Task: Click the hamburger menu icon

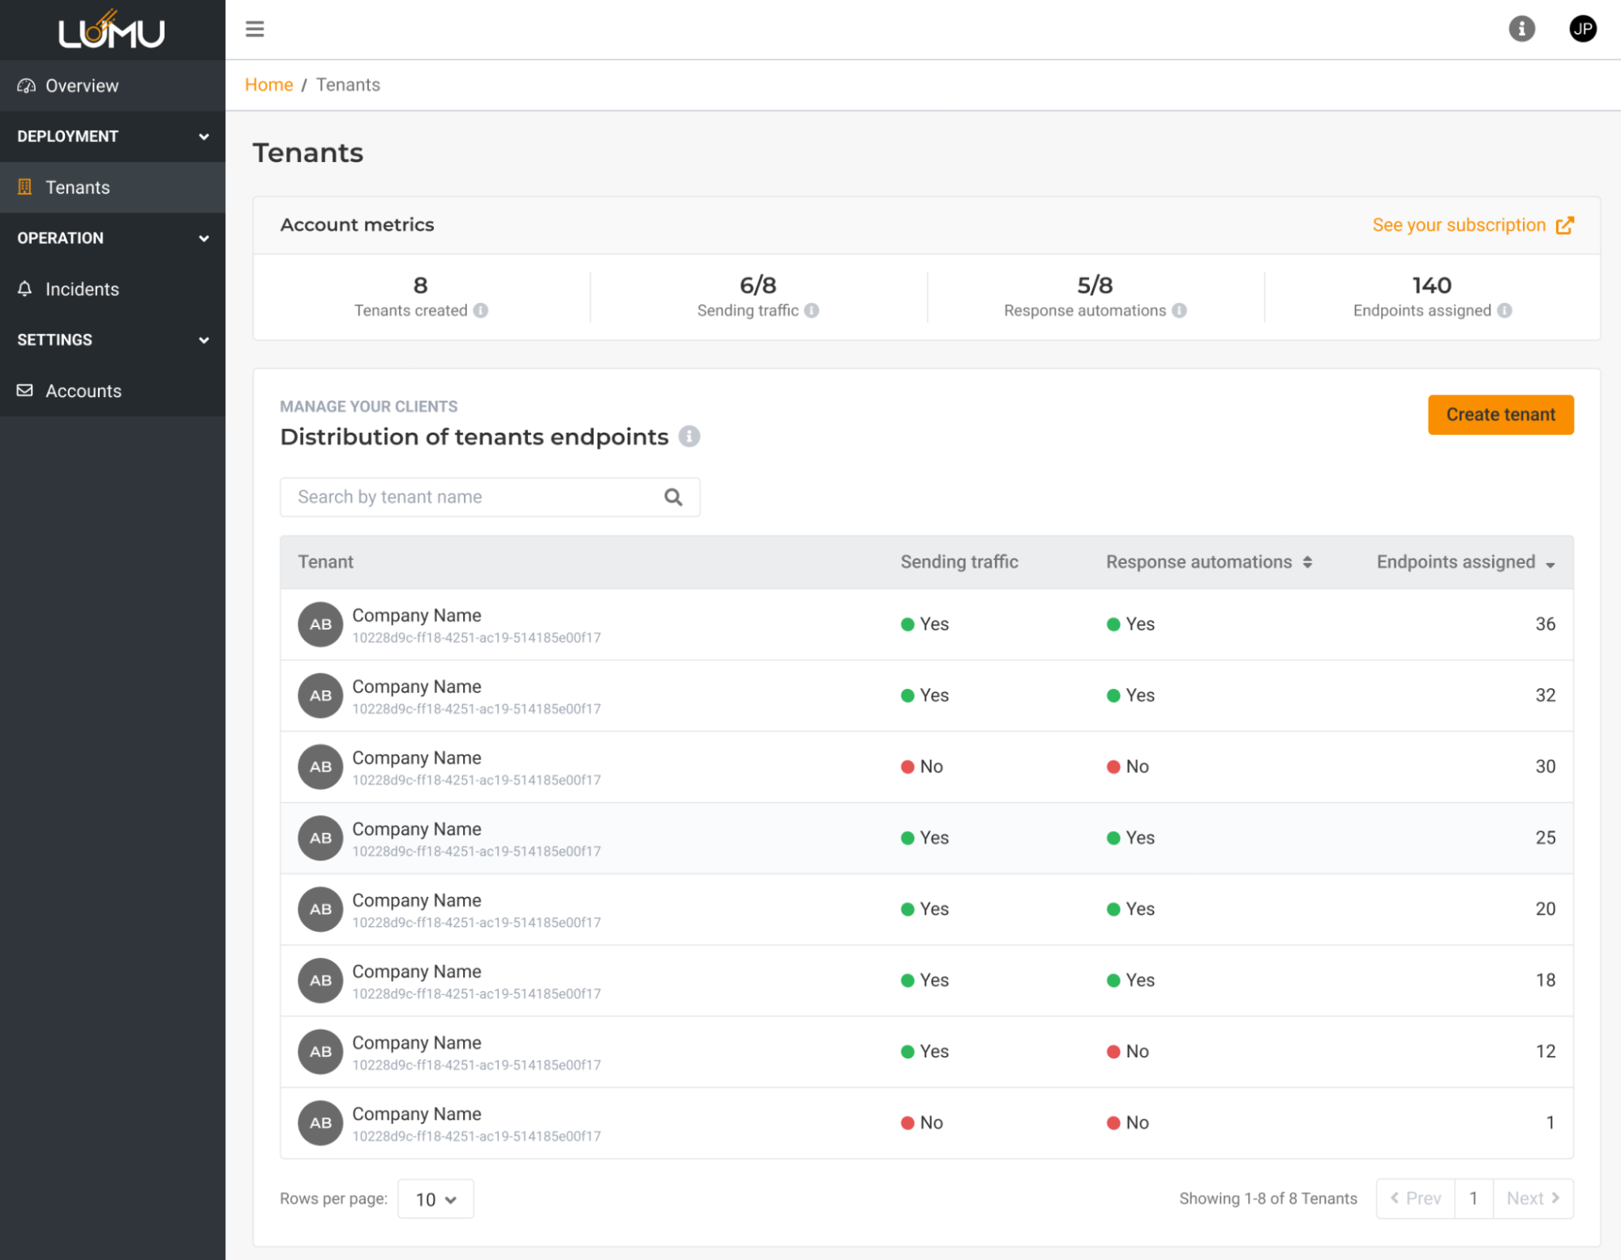Action: [255, 29]
